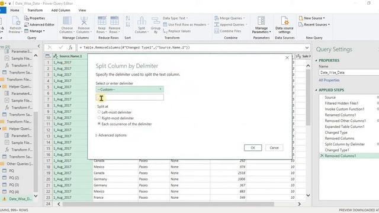Viewport: 379px width, 213px height.
Task: Select Each occurrence of the delimiter
Action: coord(99,124)
